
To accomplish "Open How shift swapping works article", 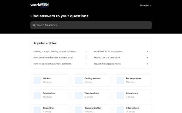I will (121, 64).
